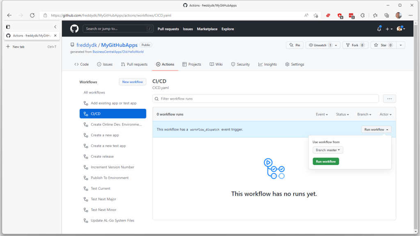Star the MyGitHubApps repository
Image resolution: width=420 pixels, height=236 pixels.
383,45
